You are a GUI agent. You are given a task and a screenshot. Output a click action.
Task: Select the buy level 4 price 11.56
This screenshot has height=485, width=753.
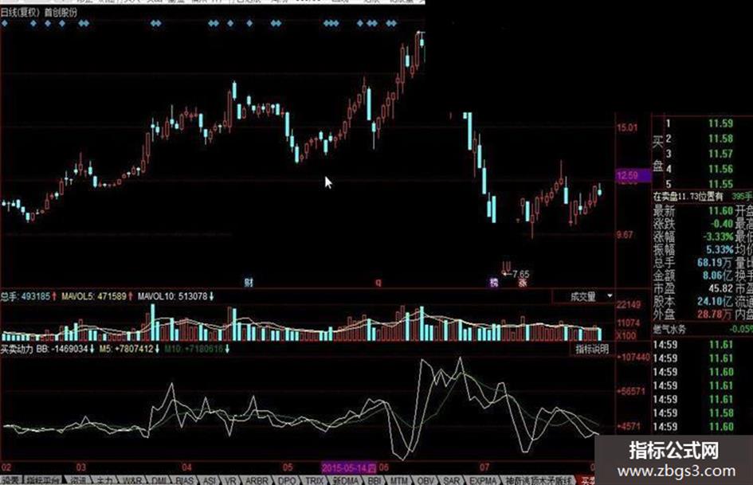(721, 169)
